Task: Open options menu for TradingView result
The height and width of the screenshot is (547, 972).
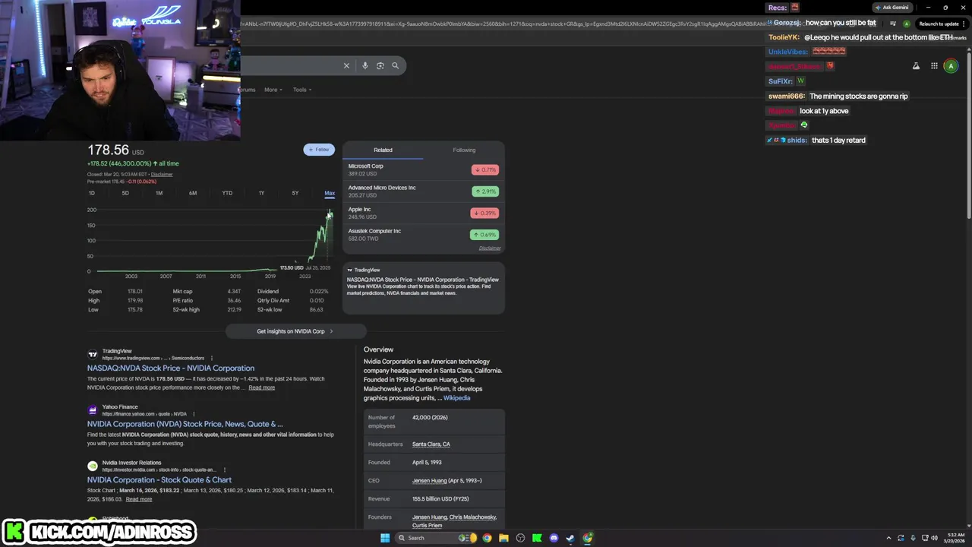Action: coord(212,358)
